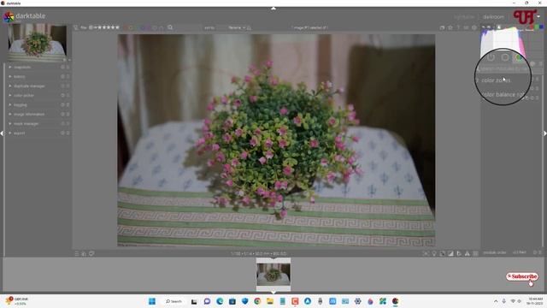The height and width of the screenshot is (308, 547).
Task: Toggle color assessment lightbulb icon
Action: (x=434, y=253)
